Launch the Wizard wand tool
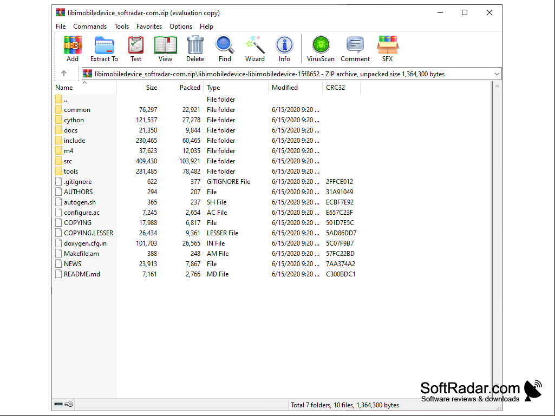The height and width of the screenshot is (416, 555). (255, 49)
